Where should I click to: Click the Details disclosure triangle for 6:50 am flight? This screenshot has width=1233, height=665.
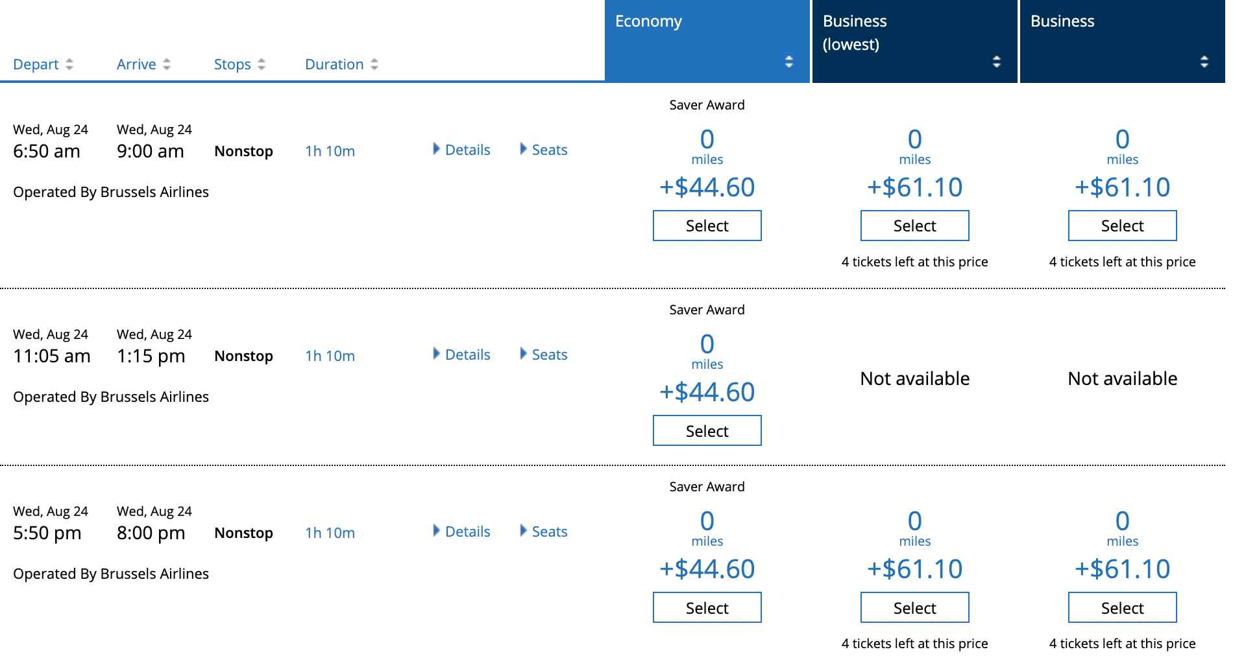436,149
